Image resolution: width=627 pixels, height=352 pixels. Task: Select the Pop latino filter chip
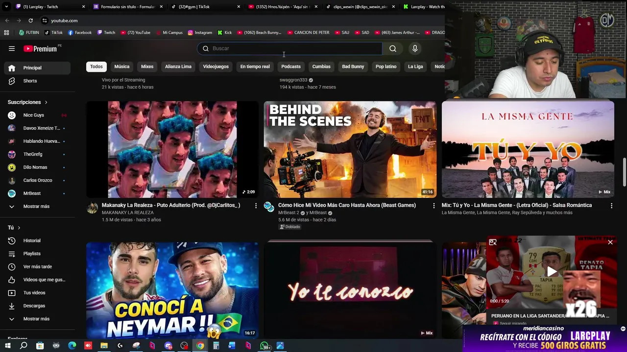(x=386, y=66)
